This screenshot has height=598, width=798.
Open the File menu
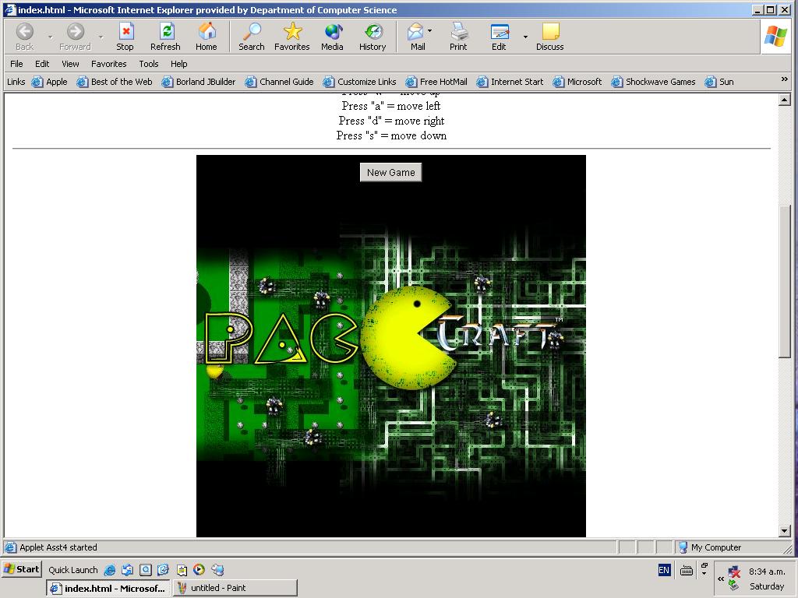[17, 64]
